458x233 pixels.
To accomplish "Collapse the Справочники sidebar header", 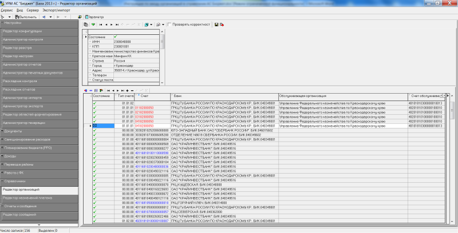I will click(x=39, y=181).
